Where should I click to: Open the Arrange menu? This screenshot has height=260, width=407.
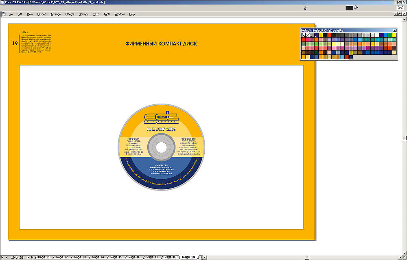click(x=55, y=14)
